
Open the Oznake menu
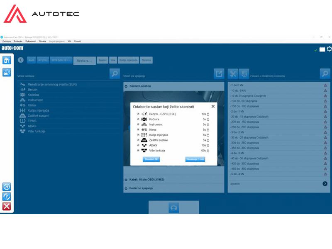coord(42,41)
